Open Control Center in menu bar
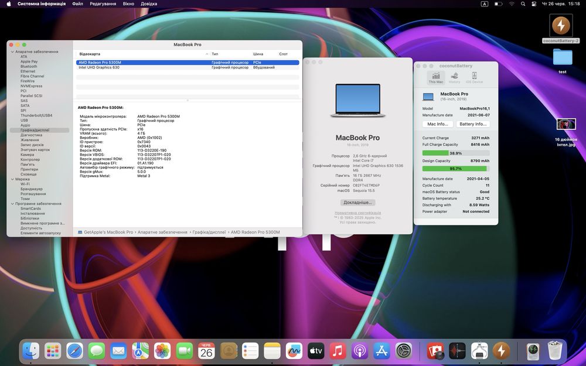Image resolution: width=586 pixels, height=366 pixels. point(534,4)
